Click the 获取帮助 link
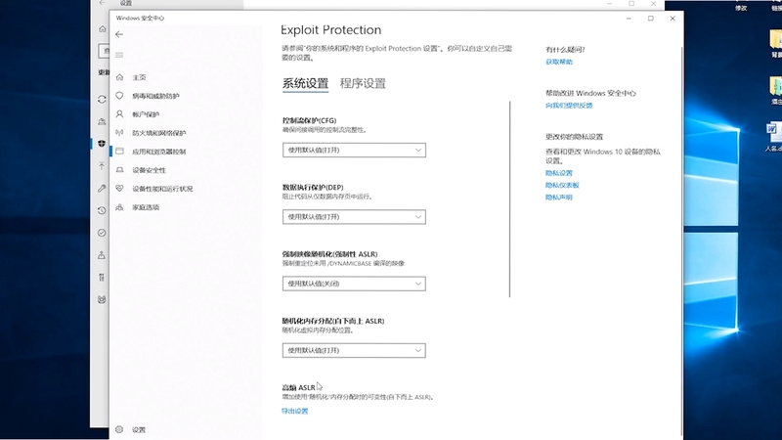782x440 pixels. (559, 62)
